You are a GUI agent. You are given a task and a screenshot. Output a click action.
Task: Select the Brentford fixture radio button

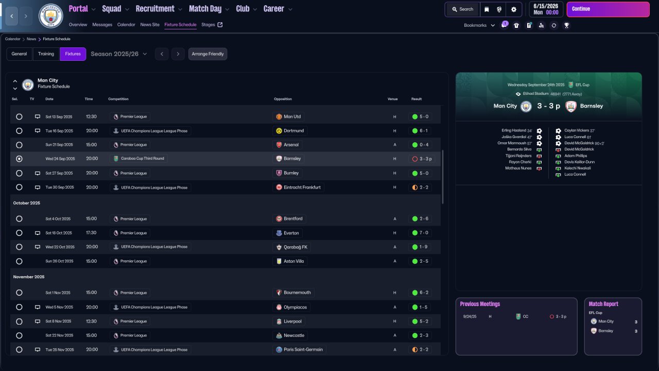point(19,219)
